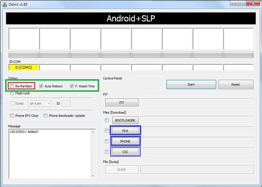Click the PIT file button
This screenshot has height=187, width=262.
pyautogui.click(x=122, y=103)
